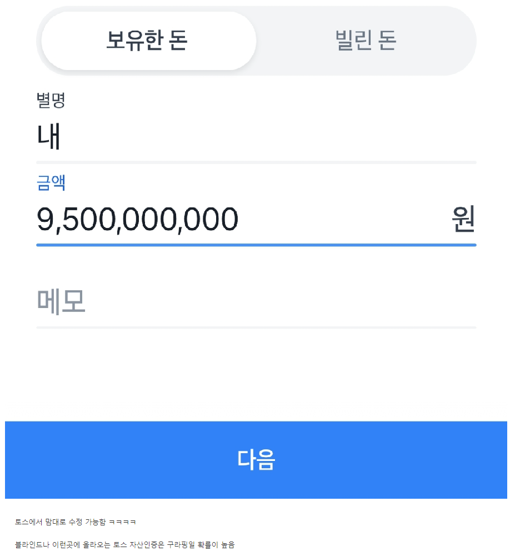Switch to the 빌린 돈 tab

366,41
